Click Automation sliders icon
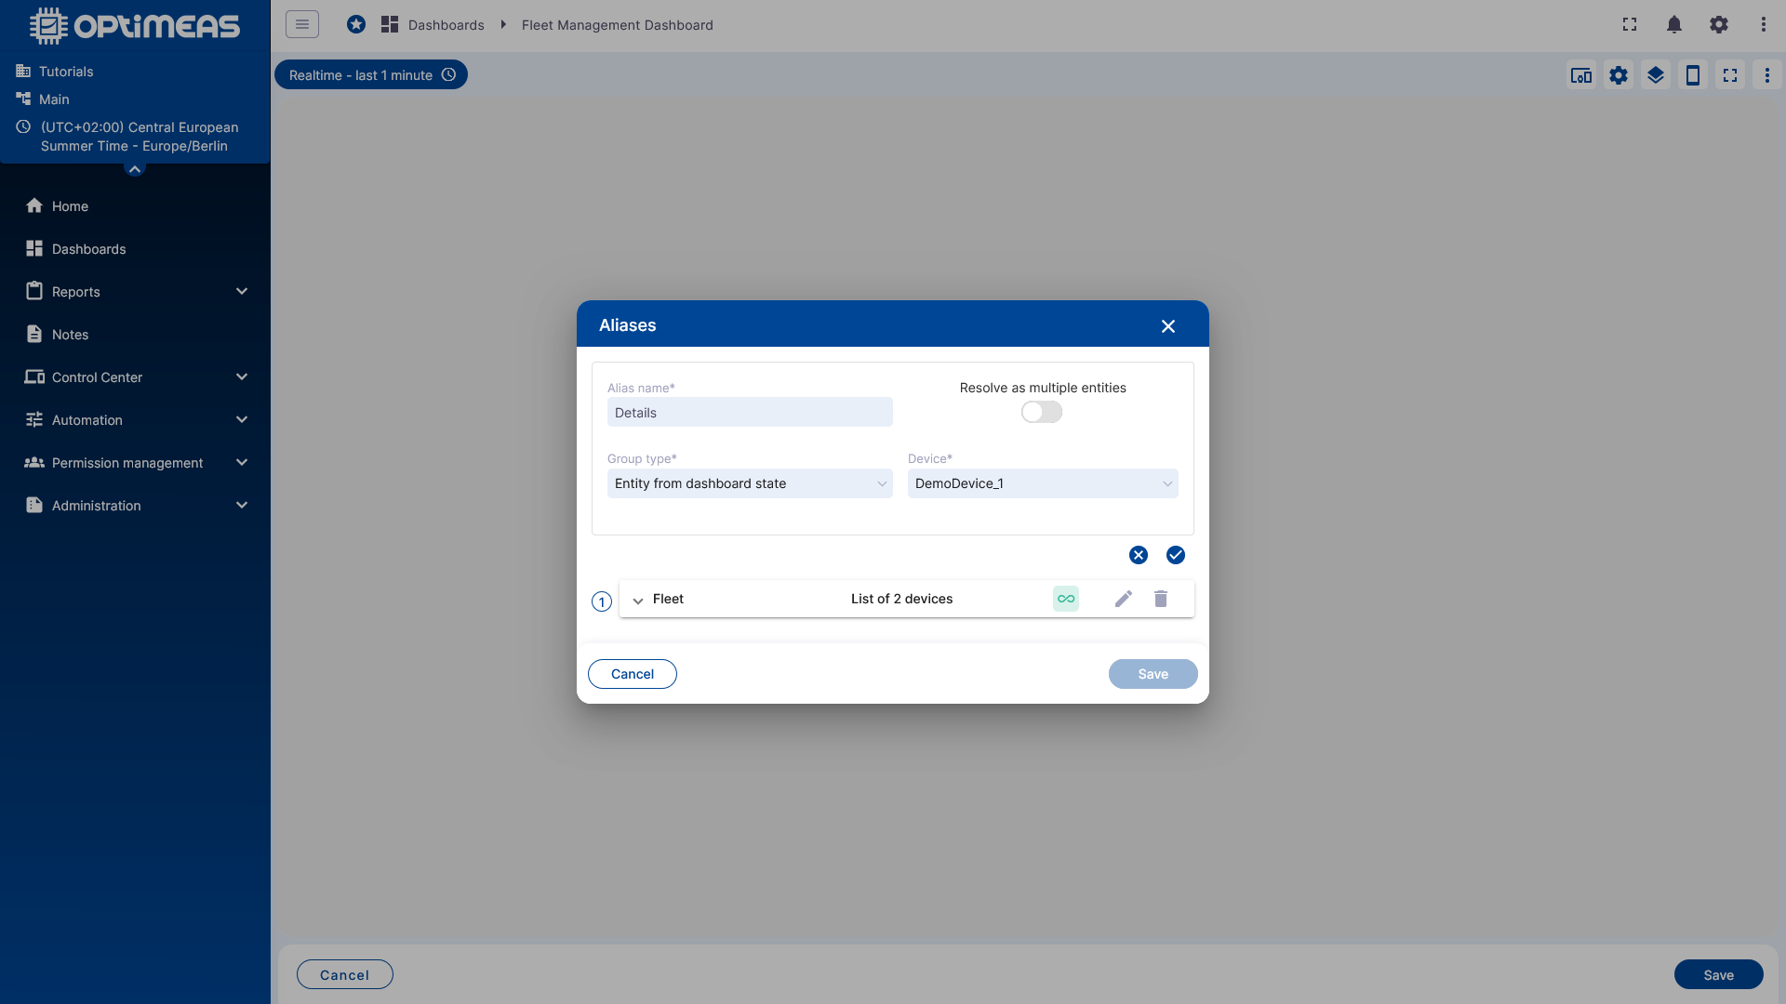 tap(34, 419)
